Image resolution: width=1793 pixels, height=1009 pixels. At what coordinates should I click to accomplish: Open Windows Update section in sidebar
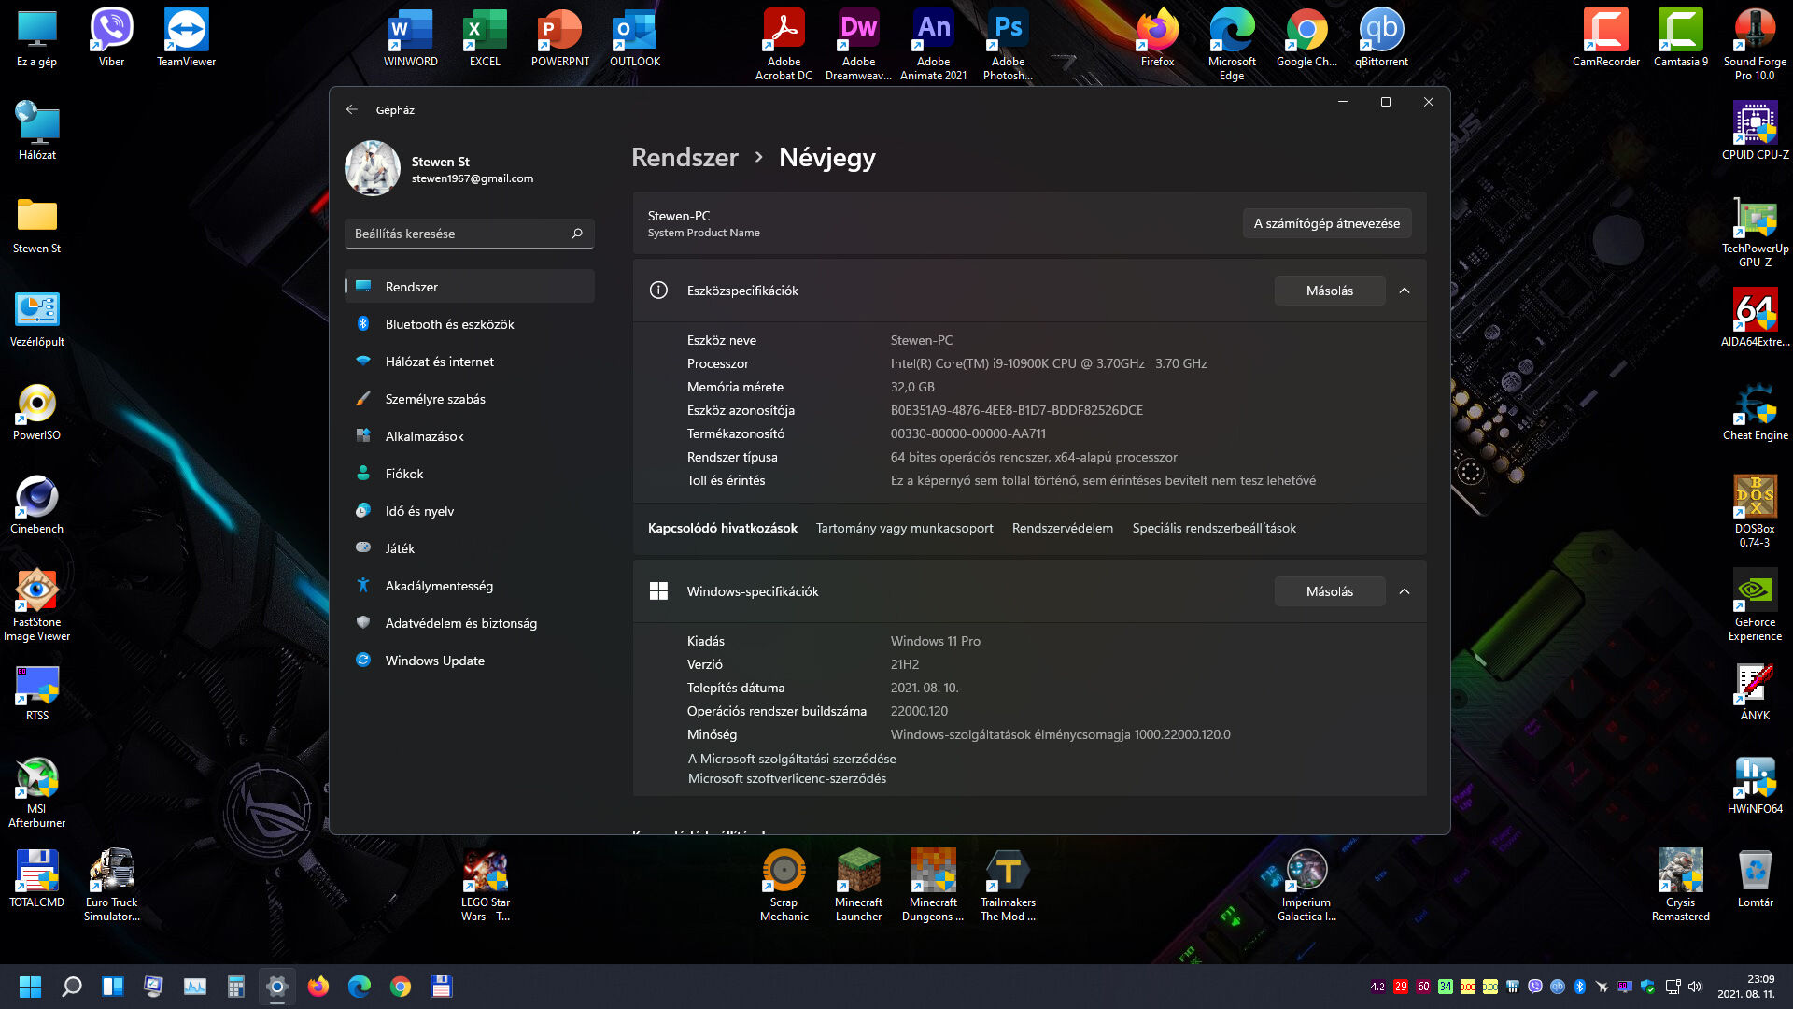(434, 661)
